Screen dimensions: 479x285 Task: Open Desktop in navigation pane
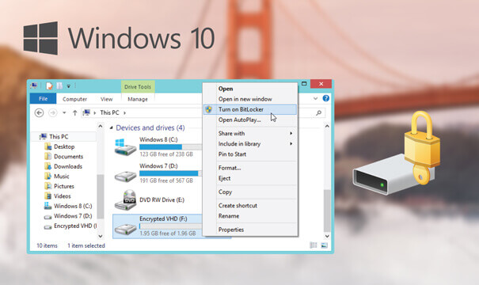[64, 146]
